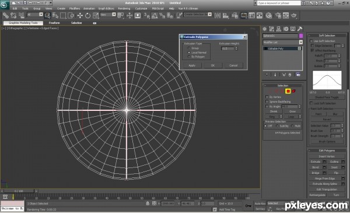Open the Utilities hammer panel tab
This screenshot has height=213, width=350.
click(x=300, y=29)
